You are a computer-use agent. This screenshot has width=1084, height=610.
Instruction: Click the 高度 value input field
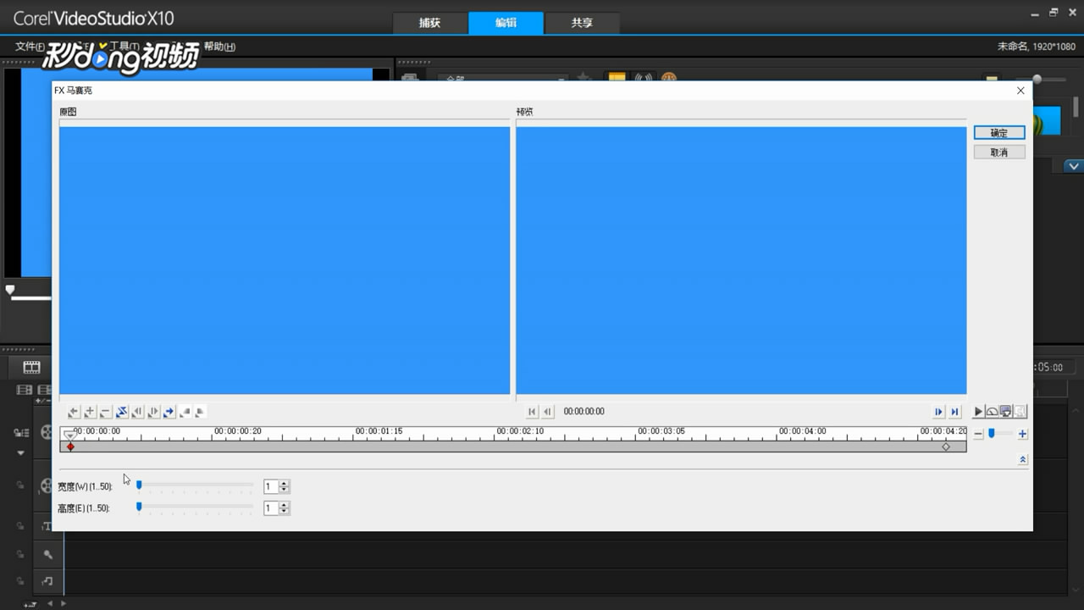coord(270,508)
